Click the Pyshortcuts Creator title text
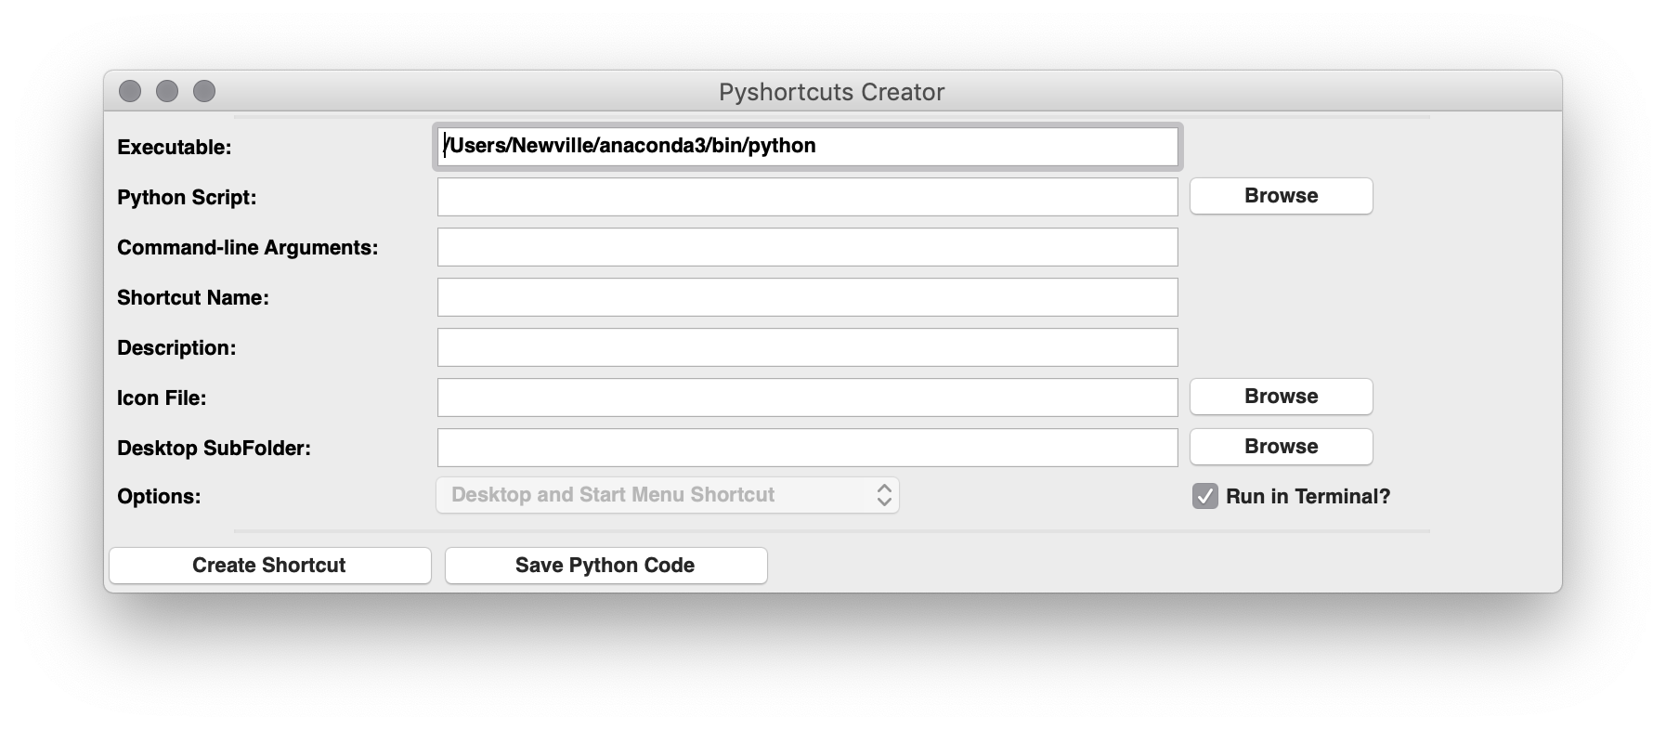This screenshot has width=1666, height=730. click(831, 92)
